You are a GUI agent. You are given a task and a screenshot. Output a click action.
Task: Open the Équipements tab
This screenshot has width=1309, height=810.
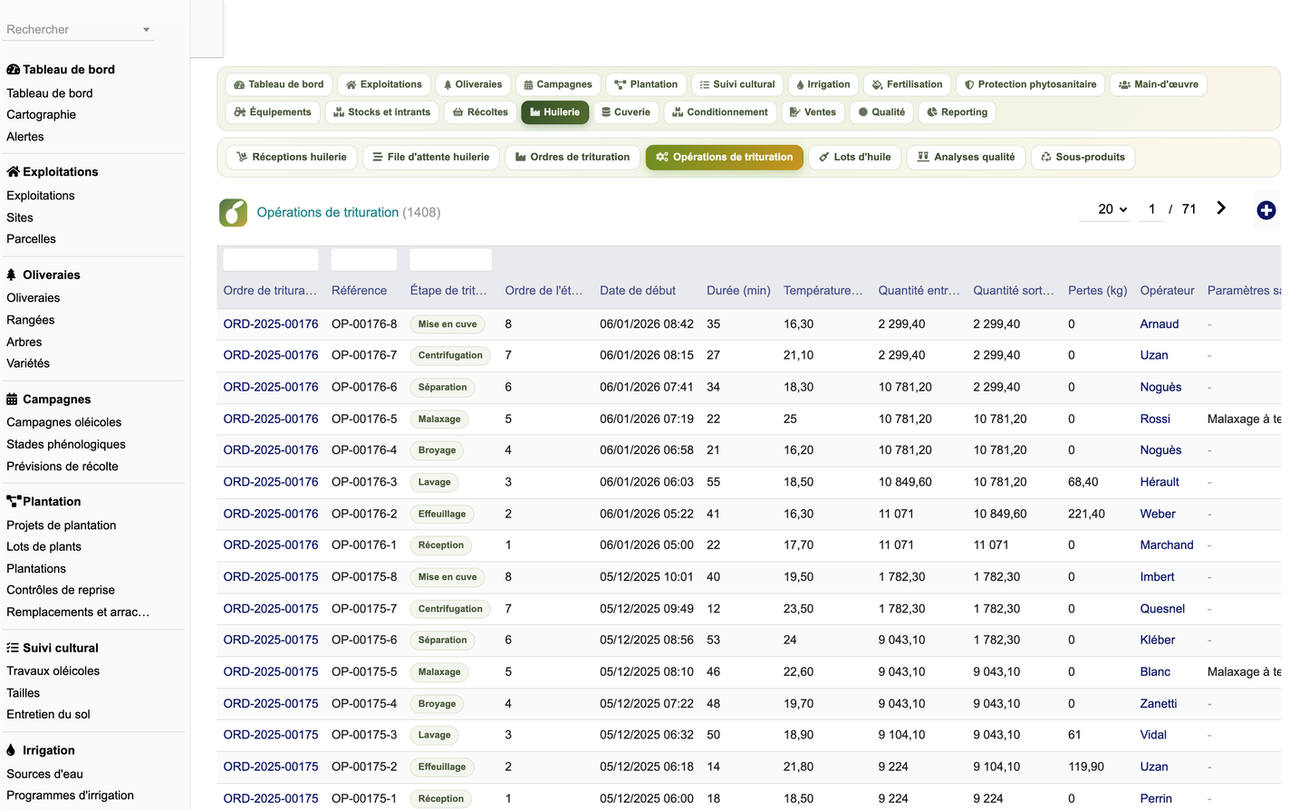(272, 112)
